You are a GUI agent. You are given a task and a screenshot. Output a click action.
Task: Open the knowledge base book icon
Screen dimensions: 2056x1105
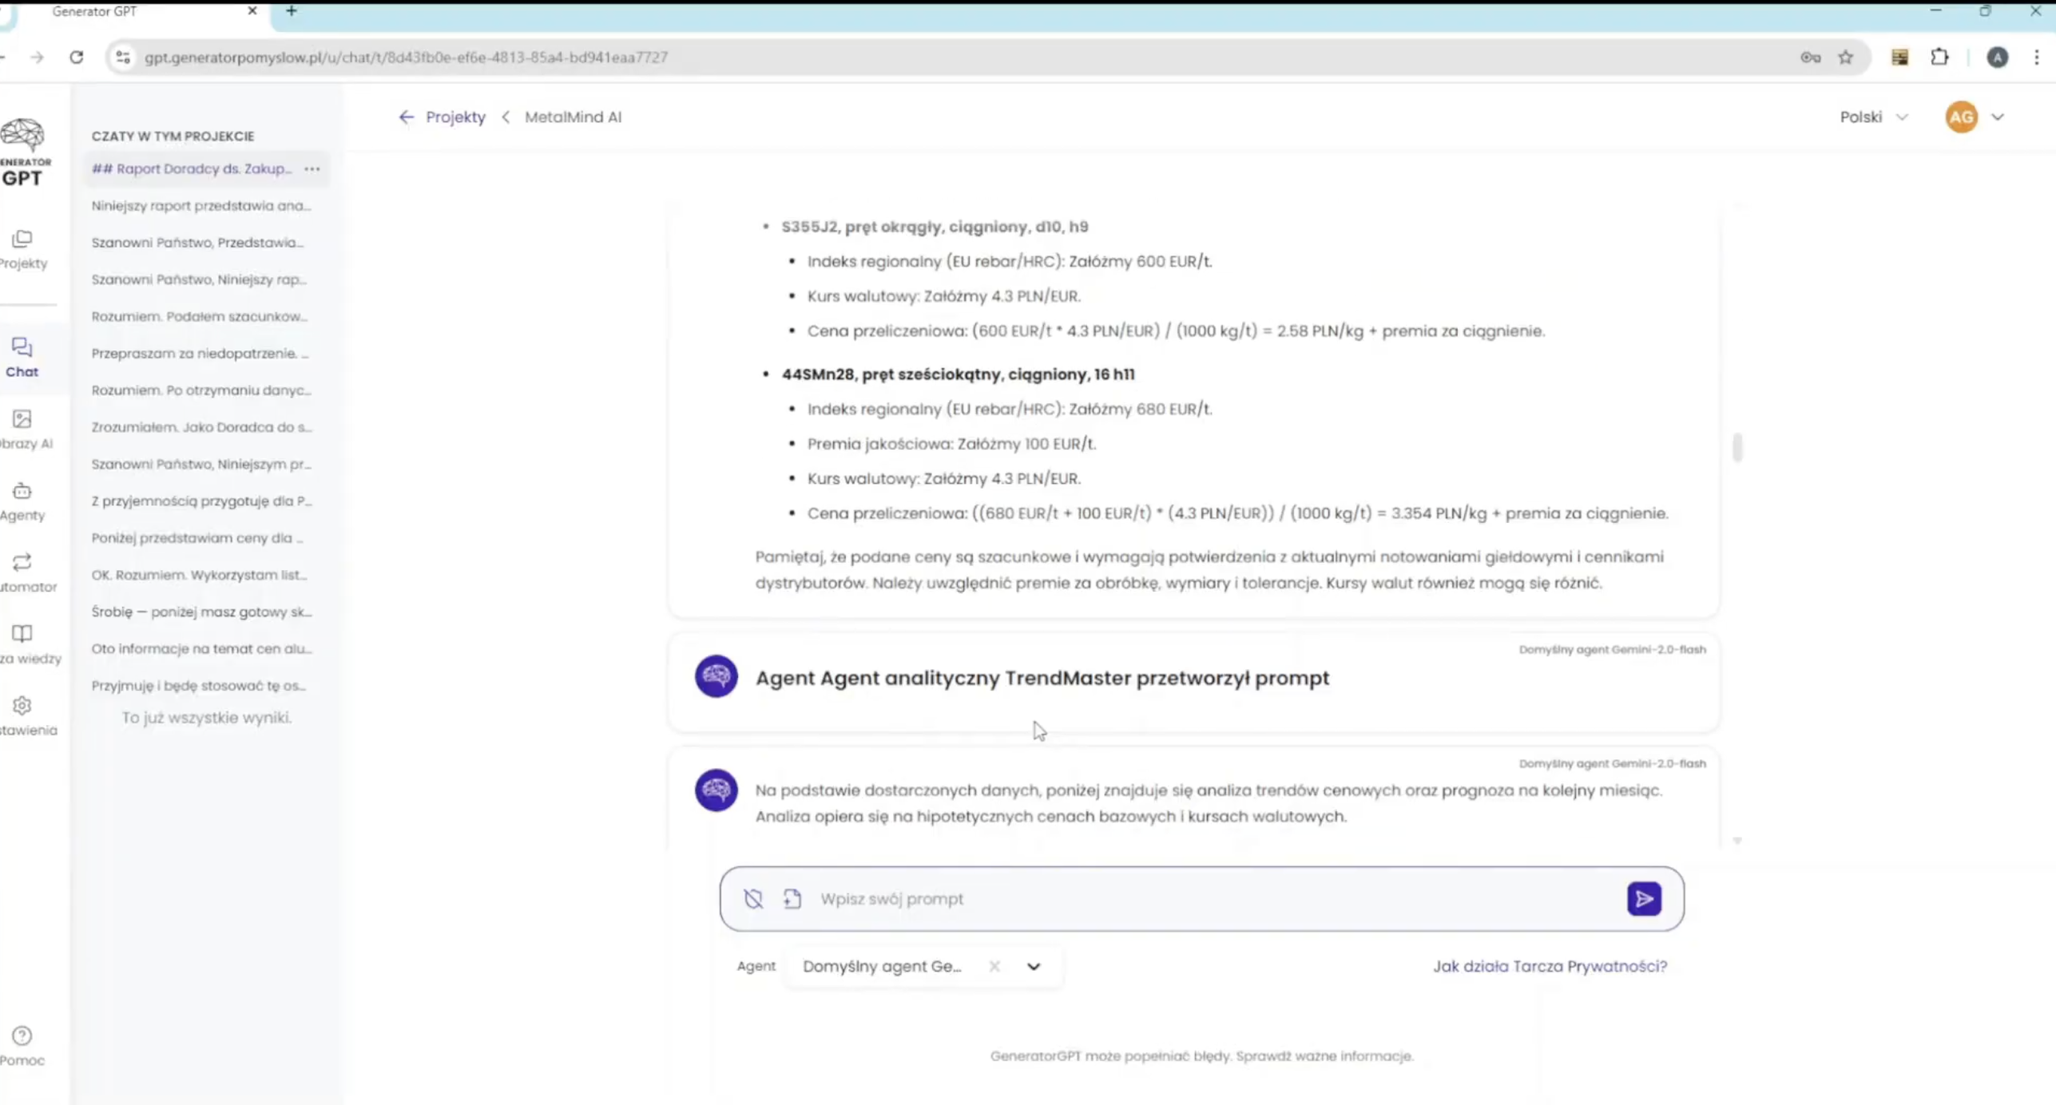pyautogui.click(x=22, y=634)
